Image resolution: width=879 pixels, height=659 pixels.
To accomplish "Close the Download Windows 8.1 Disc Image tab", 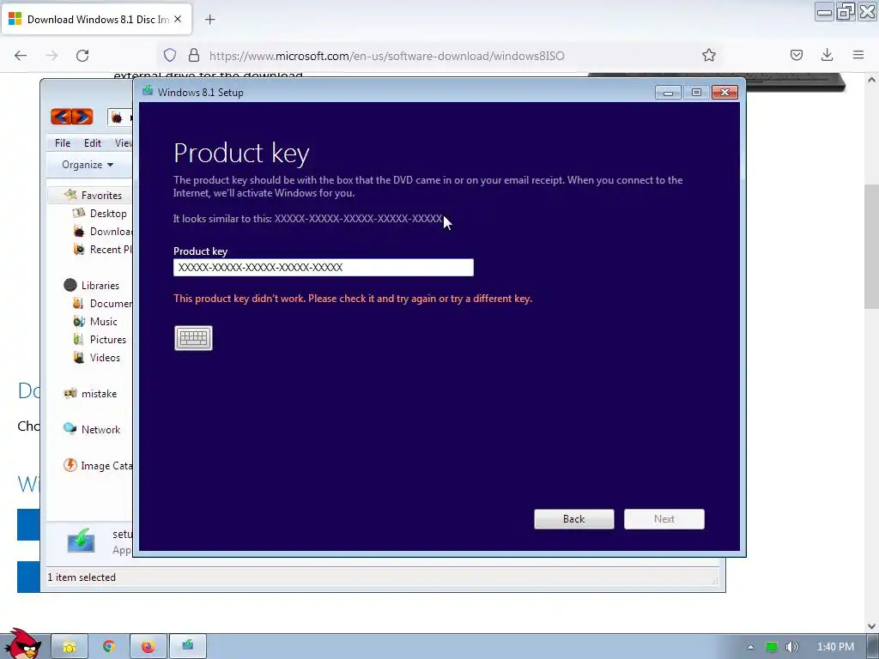I will pos(178,19).
